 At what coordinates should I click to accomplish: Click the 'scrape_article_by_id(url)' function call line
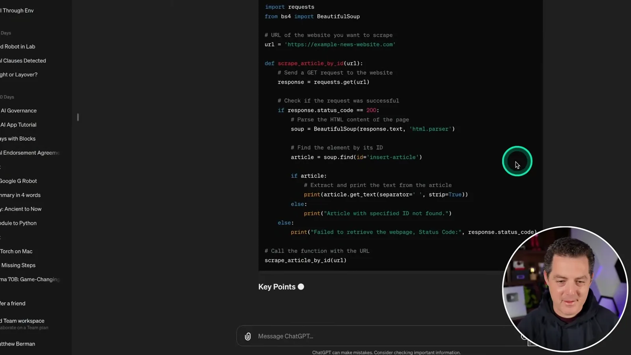[305, 260]
